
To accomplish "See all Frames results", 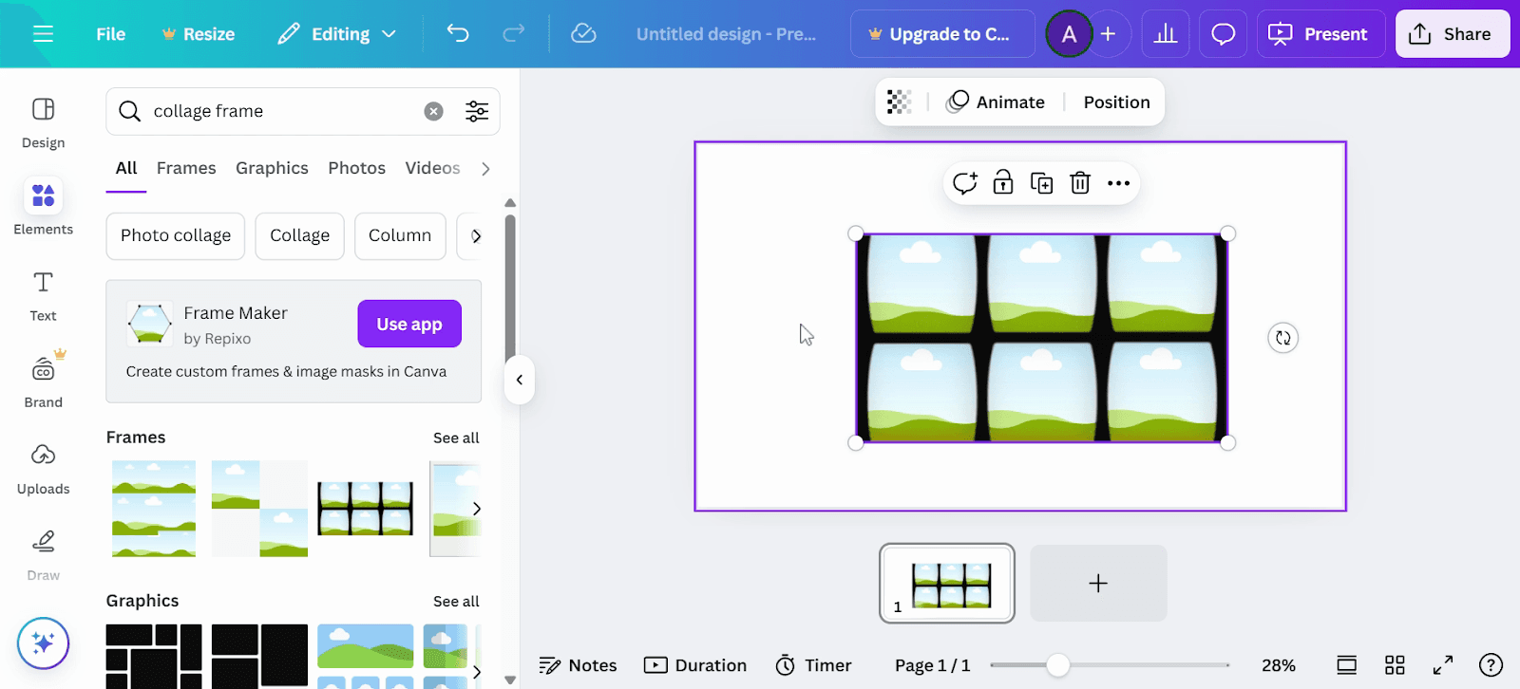I will click(456, 438).
